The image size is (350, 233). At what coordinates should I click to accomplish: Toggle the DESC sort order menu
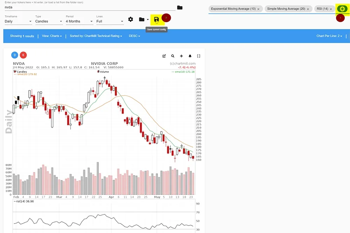pyautogui.click(x=134, y=36)
